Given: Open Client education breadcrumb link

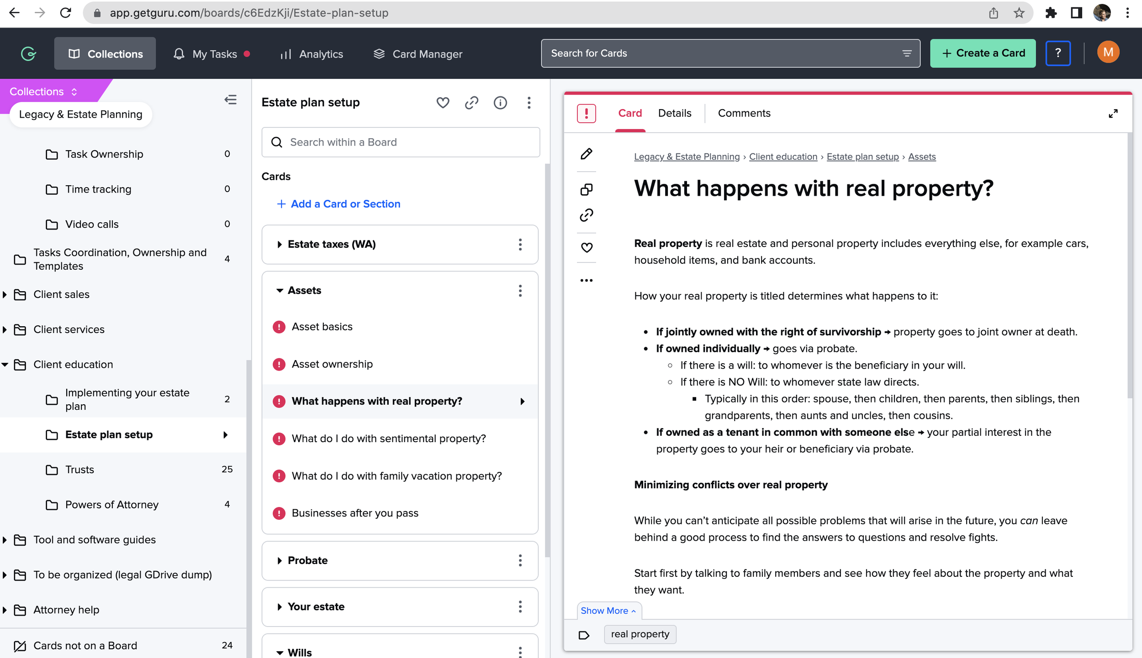Looking at the screenshot, I should point(783,157).
